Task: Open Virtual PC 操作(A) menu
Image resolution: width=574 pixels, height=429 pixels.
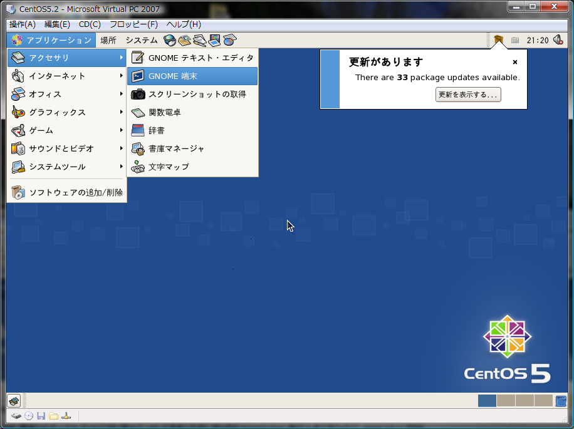Action: pyautogui.click(x=23, y=24)
